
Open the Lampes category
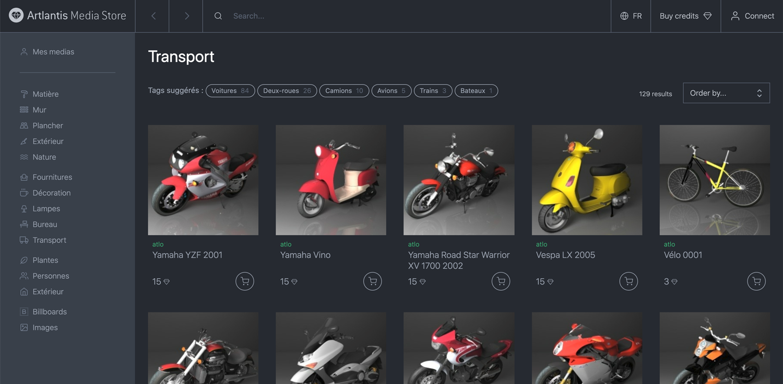[x=46, y=208]
